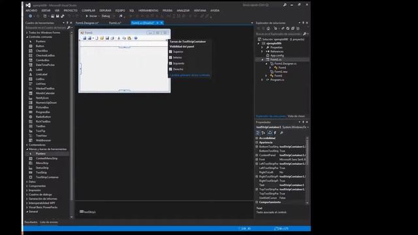Viewport: 418px width, 235px height.
Task: Pick the MaskedTextBox toolbox control
Action: (x=45, y=89)
